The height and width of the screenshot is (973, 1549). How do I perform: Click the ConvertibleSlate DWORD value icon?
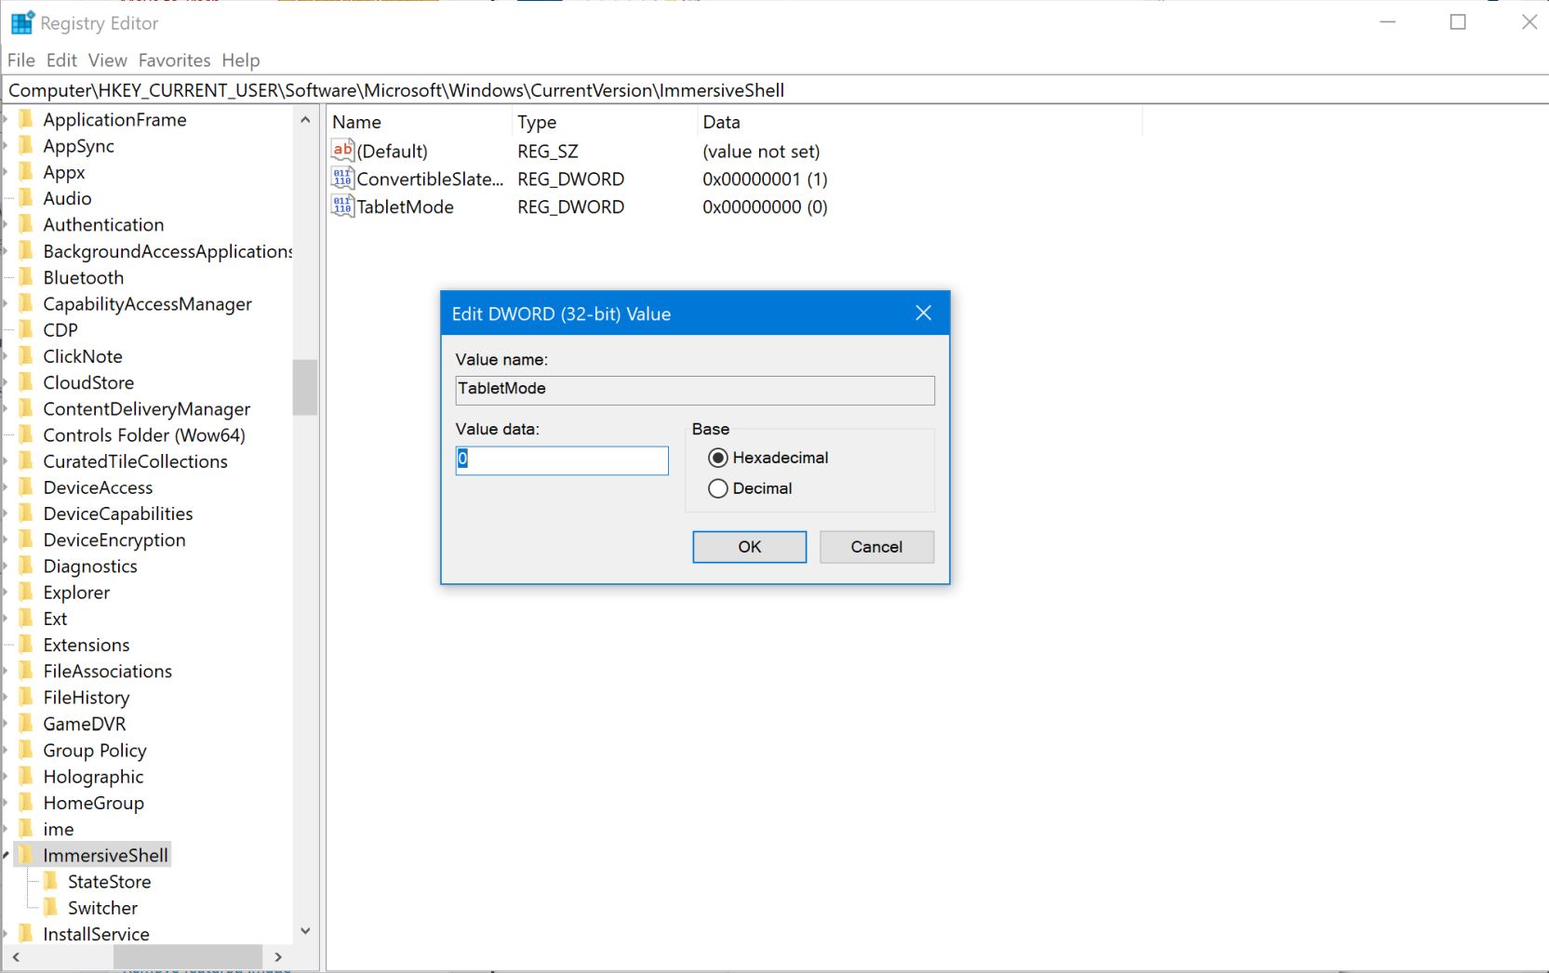[342, 179]
